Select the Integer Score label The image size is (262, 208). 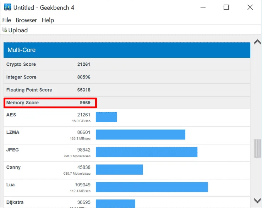point(21,77)
